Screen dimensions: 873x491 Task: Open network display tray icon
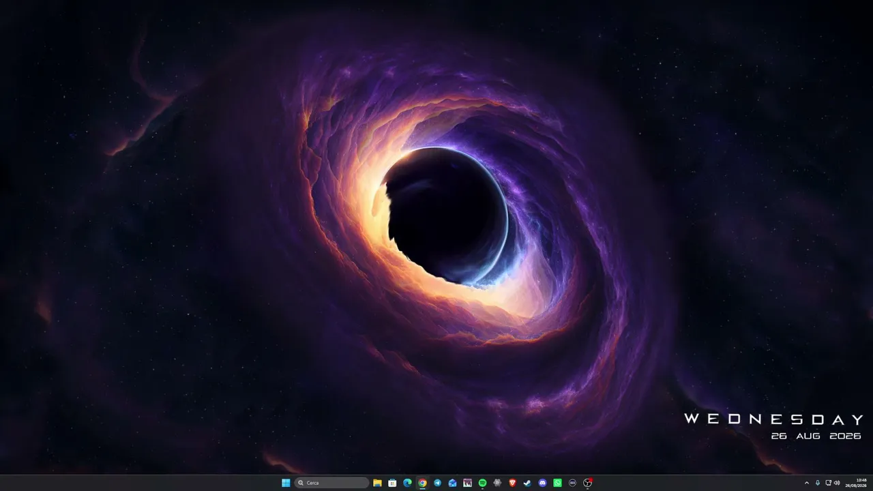828,483
